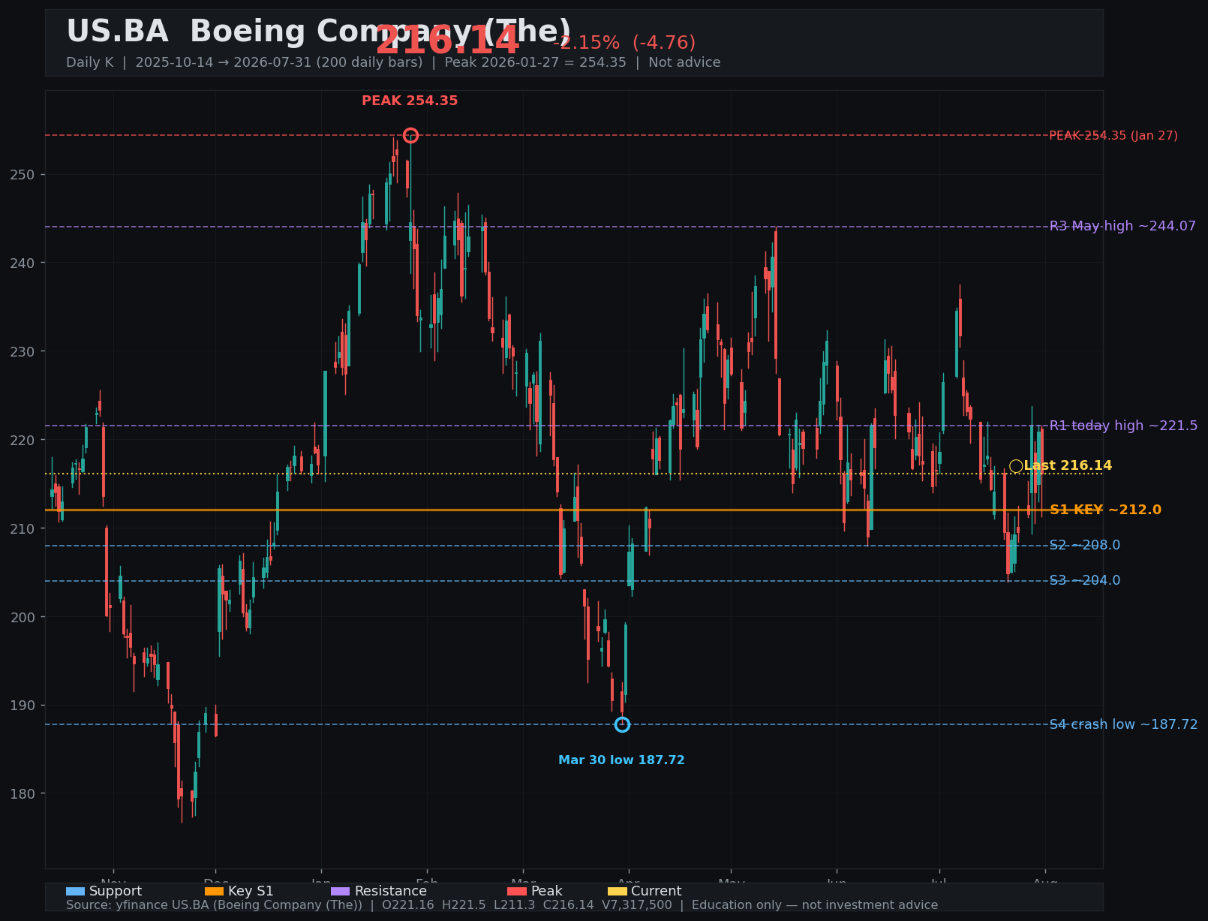Click the yellow 'Last 216.14' label
Image resolution: width=1208 pixels, height=921 pixels.
(x=1068, y=465)
